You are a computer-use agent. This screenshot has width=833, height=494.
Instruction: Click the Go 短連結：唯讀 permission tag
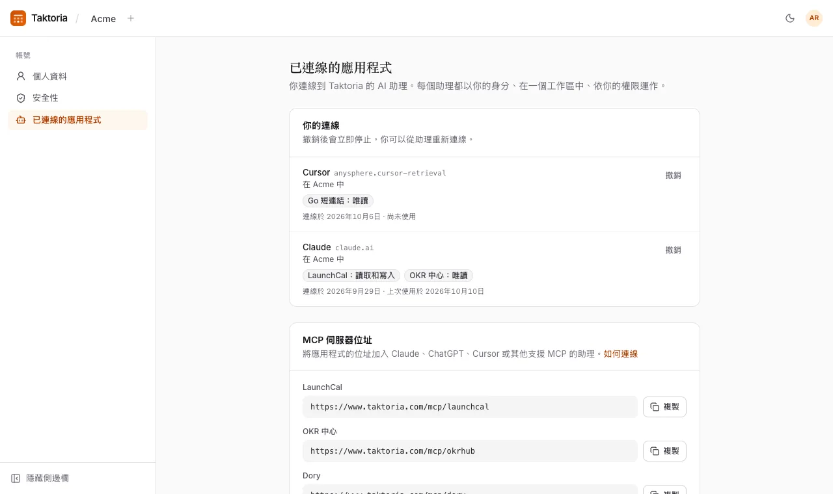pyautogui.click(x=338, y=201)
